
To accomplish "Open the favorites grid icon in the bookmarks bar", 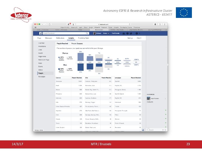I will pos(35,27).
